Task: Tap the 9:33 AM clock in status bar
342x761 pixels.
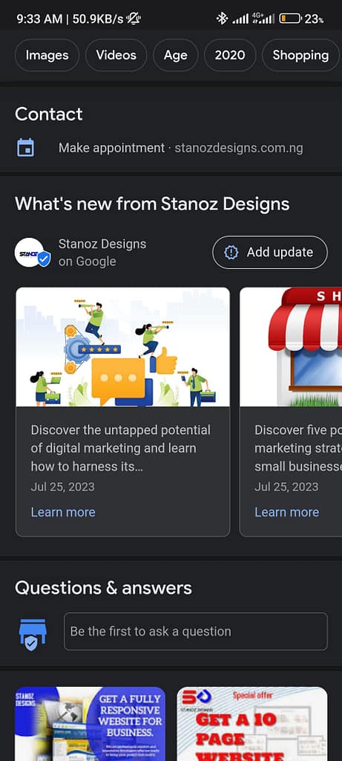Action: tap(41, 19)
